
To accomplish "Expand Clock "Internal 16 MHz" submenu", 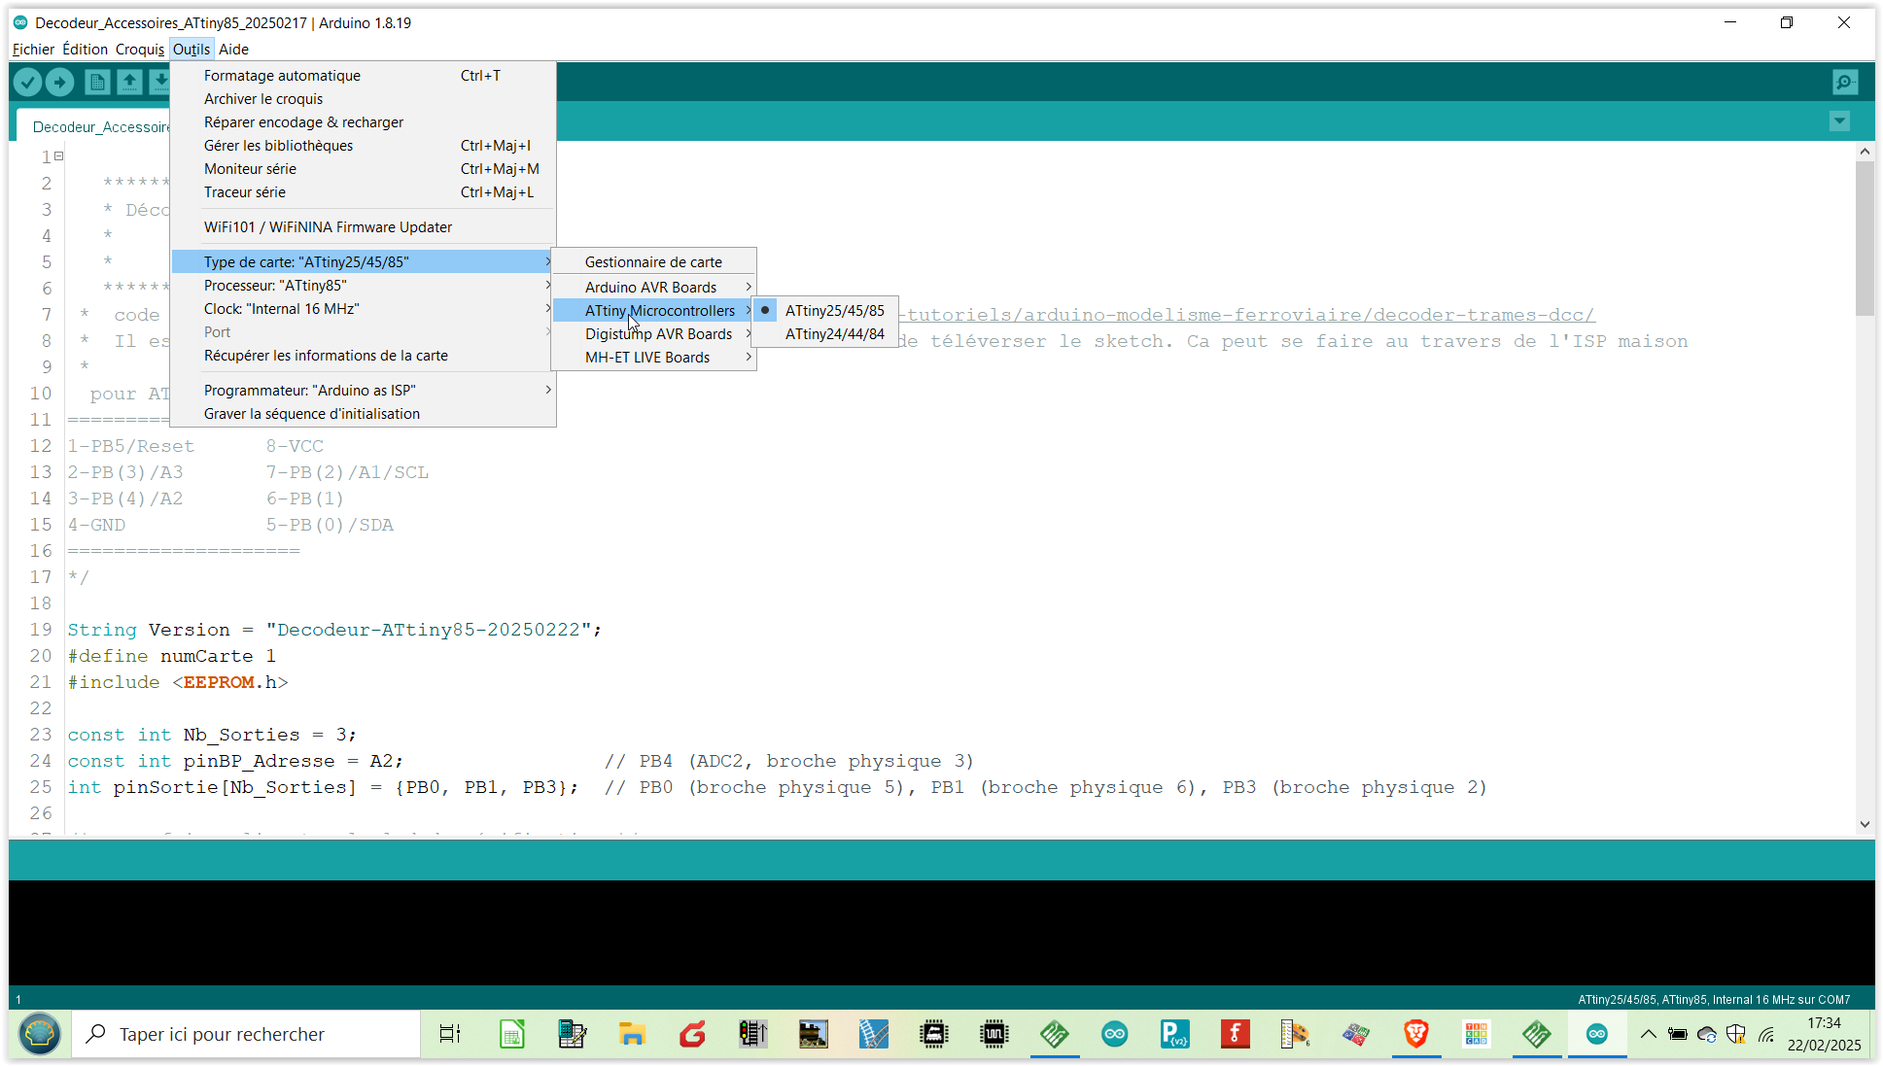I will pyautogui.click(x=363, y=309).
